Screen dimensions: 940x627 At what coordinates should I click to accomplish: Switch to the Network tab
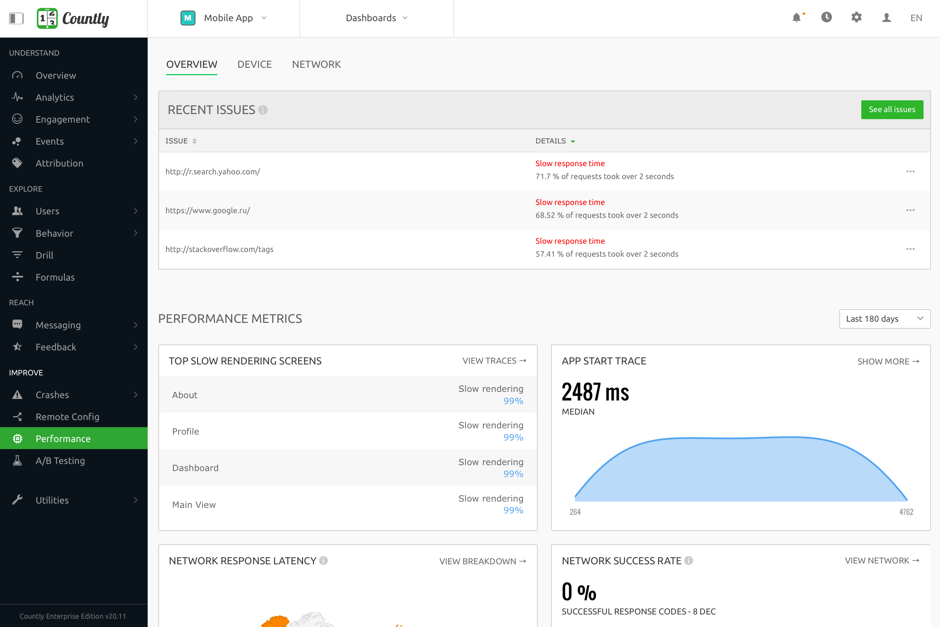coord(316,64)
